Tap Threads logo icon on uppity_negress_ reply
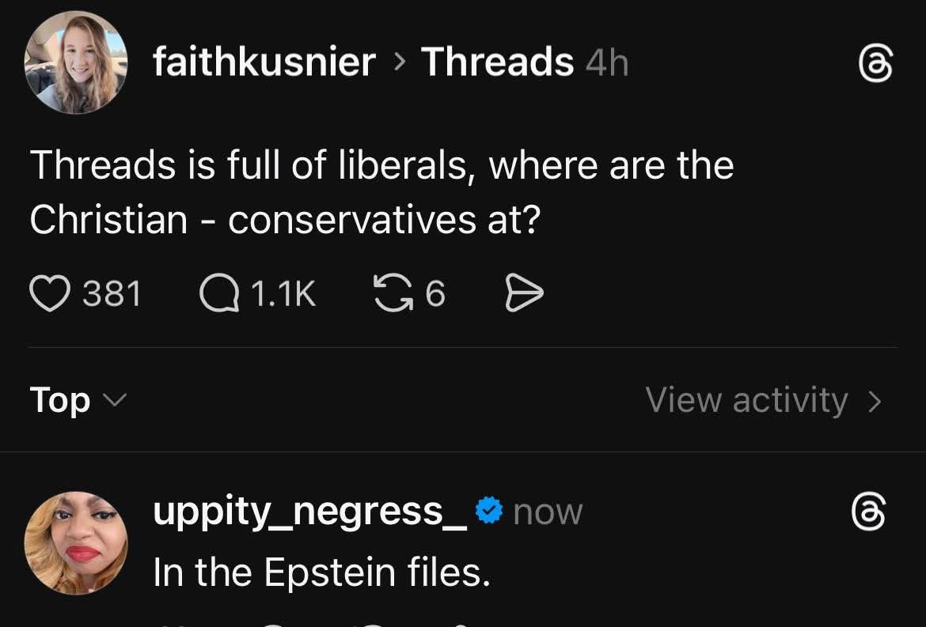 pos(868,513)
